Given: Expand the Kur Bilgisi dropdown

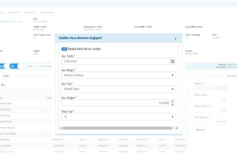Looking at the screenshot, I should (x=172, y=75).
